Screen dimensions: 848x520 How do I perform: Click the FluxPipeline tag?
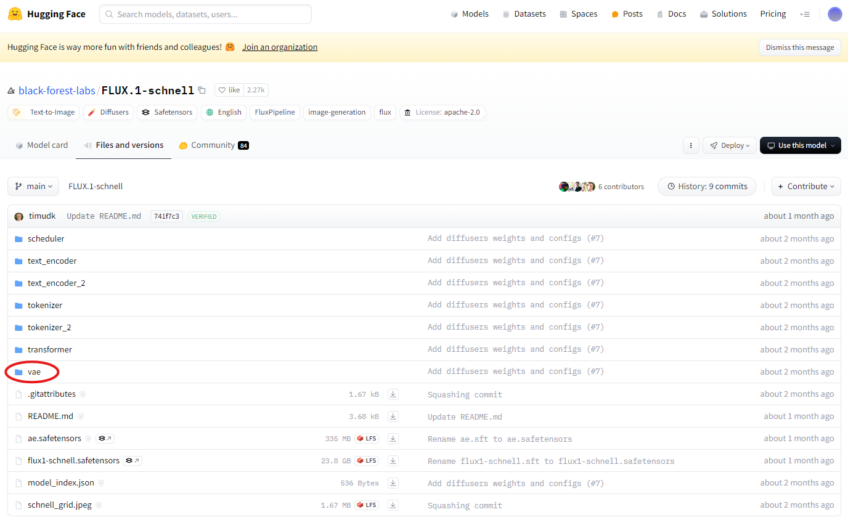(275, 112)
